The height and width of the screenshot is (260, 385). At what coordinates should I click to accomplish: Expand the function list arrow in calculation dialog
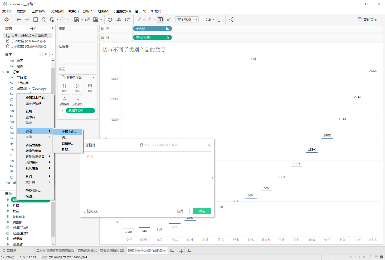213,178
